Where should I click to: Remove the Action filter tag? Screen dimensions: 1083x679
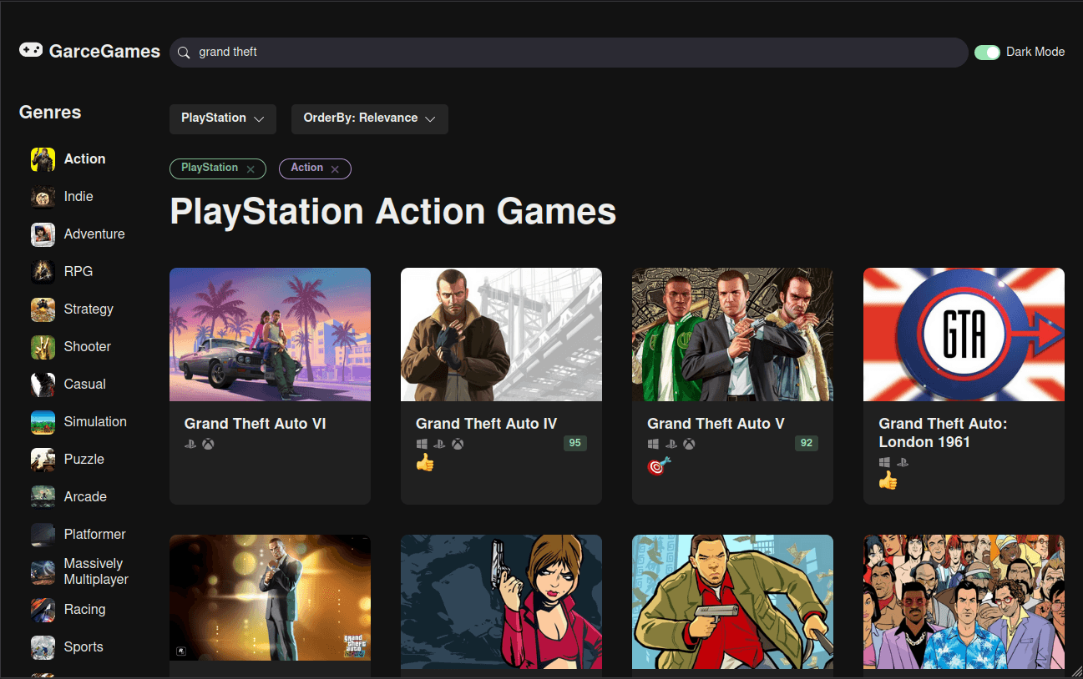click(335, 169)
